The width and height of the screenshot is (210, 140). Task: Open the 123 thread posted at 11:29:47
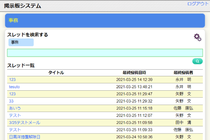(12, 94)
